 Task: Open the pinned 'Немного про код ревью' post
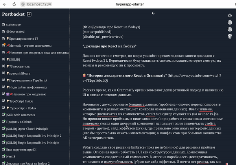click(26, 94)
